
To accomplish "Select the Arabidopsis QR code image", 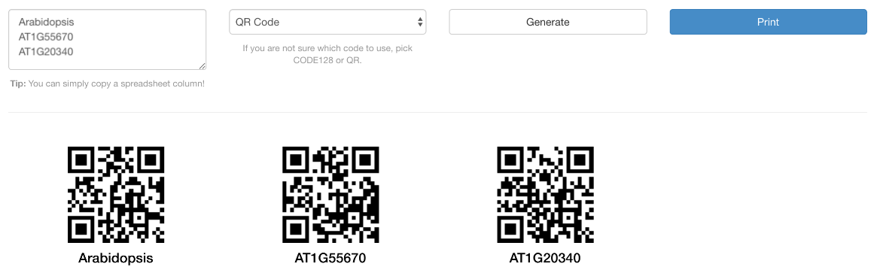I will point(116,195).
